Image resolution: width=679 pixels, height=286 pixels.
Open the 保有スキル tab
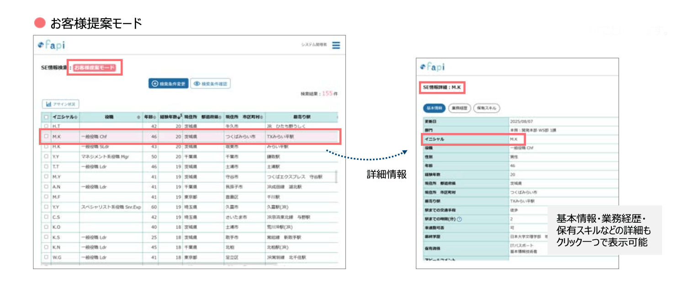[x=486, y=108]
